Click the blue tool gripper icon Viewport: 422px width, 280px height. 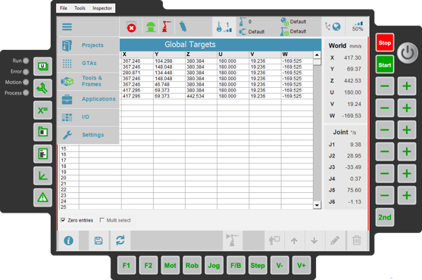coord(183,26)
